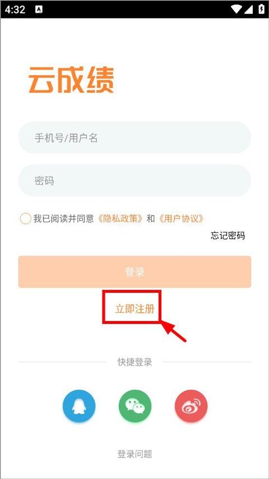Open the 《隐私政策》 link
This screenshot has width=269, height=479.
[120, 218]
